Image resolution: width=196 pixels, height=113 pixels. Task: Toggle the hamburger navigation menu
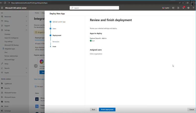[x=2, y=13]
